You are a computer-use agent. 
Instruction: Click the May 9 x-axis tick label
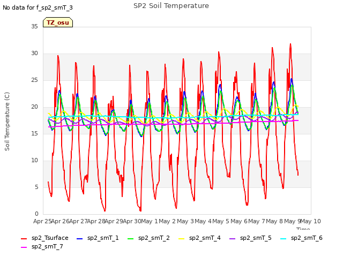292,221
